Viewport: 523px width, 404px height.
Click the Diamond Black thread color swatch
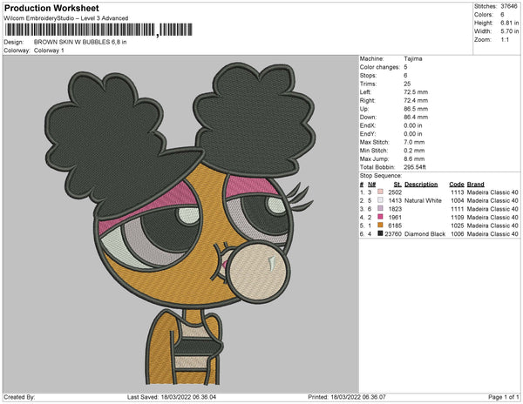pos(380,233)
